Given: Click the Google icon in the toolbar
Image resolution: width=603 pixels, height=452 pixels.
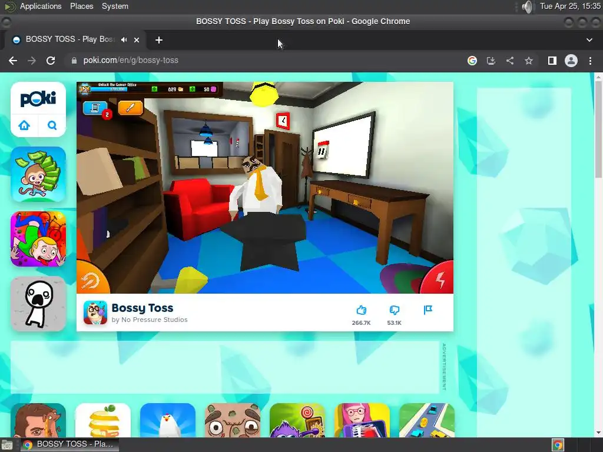Looking at the screenshot, I should click(x=472, y=61).
